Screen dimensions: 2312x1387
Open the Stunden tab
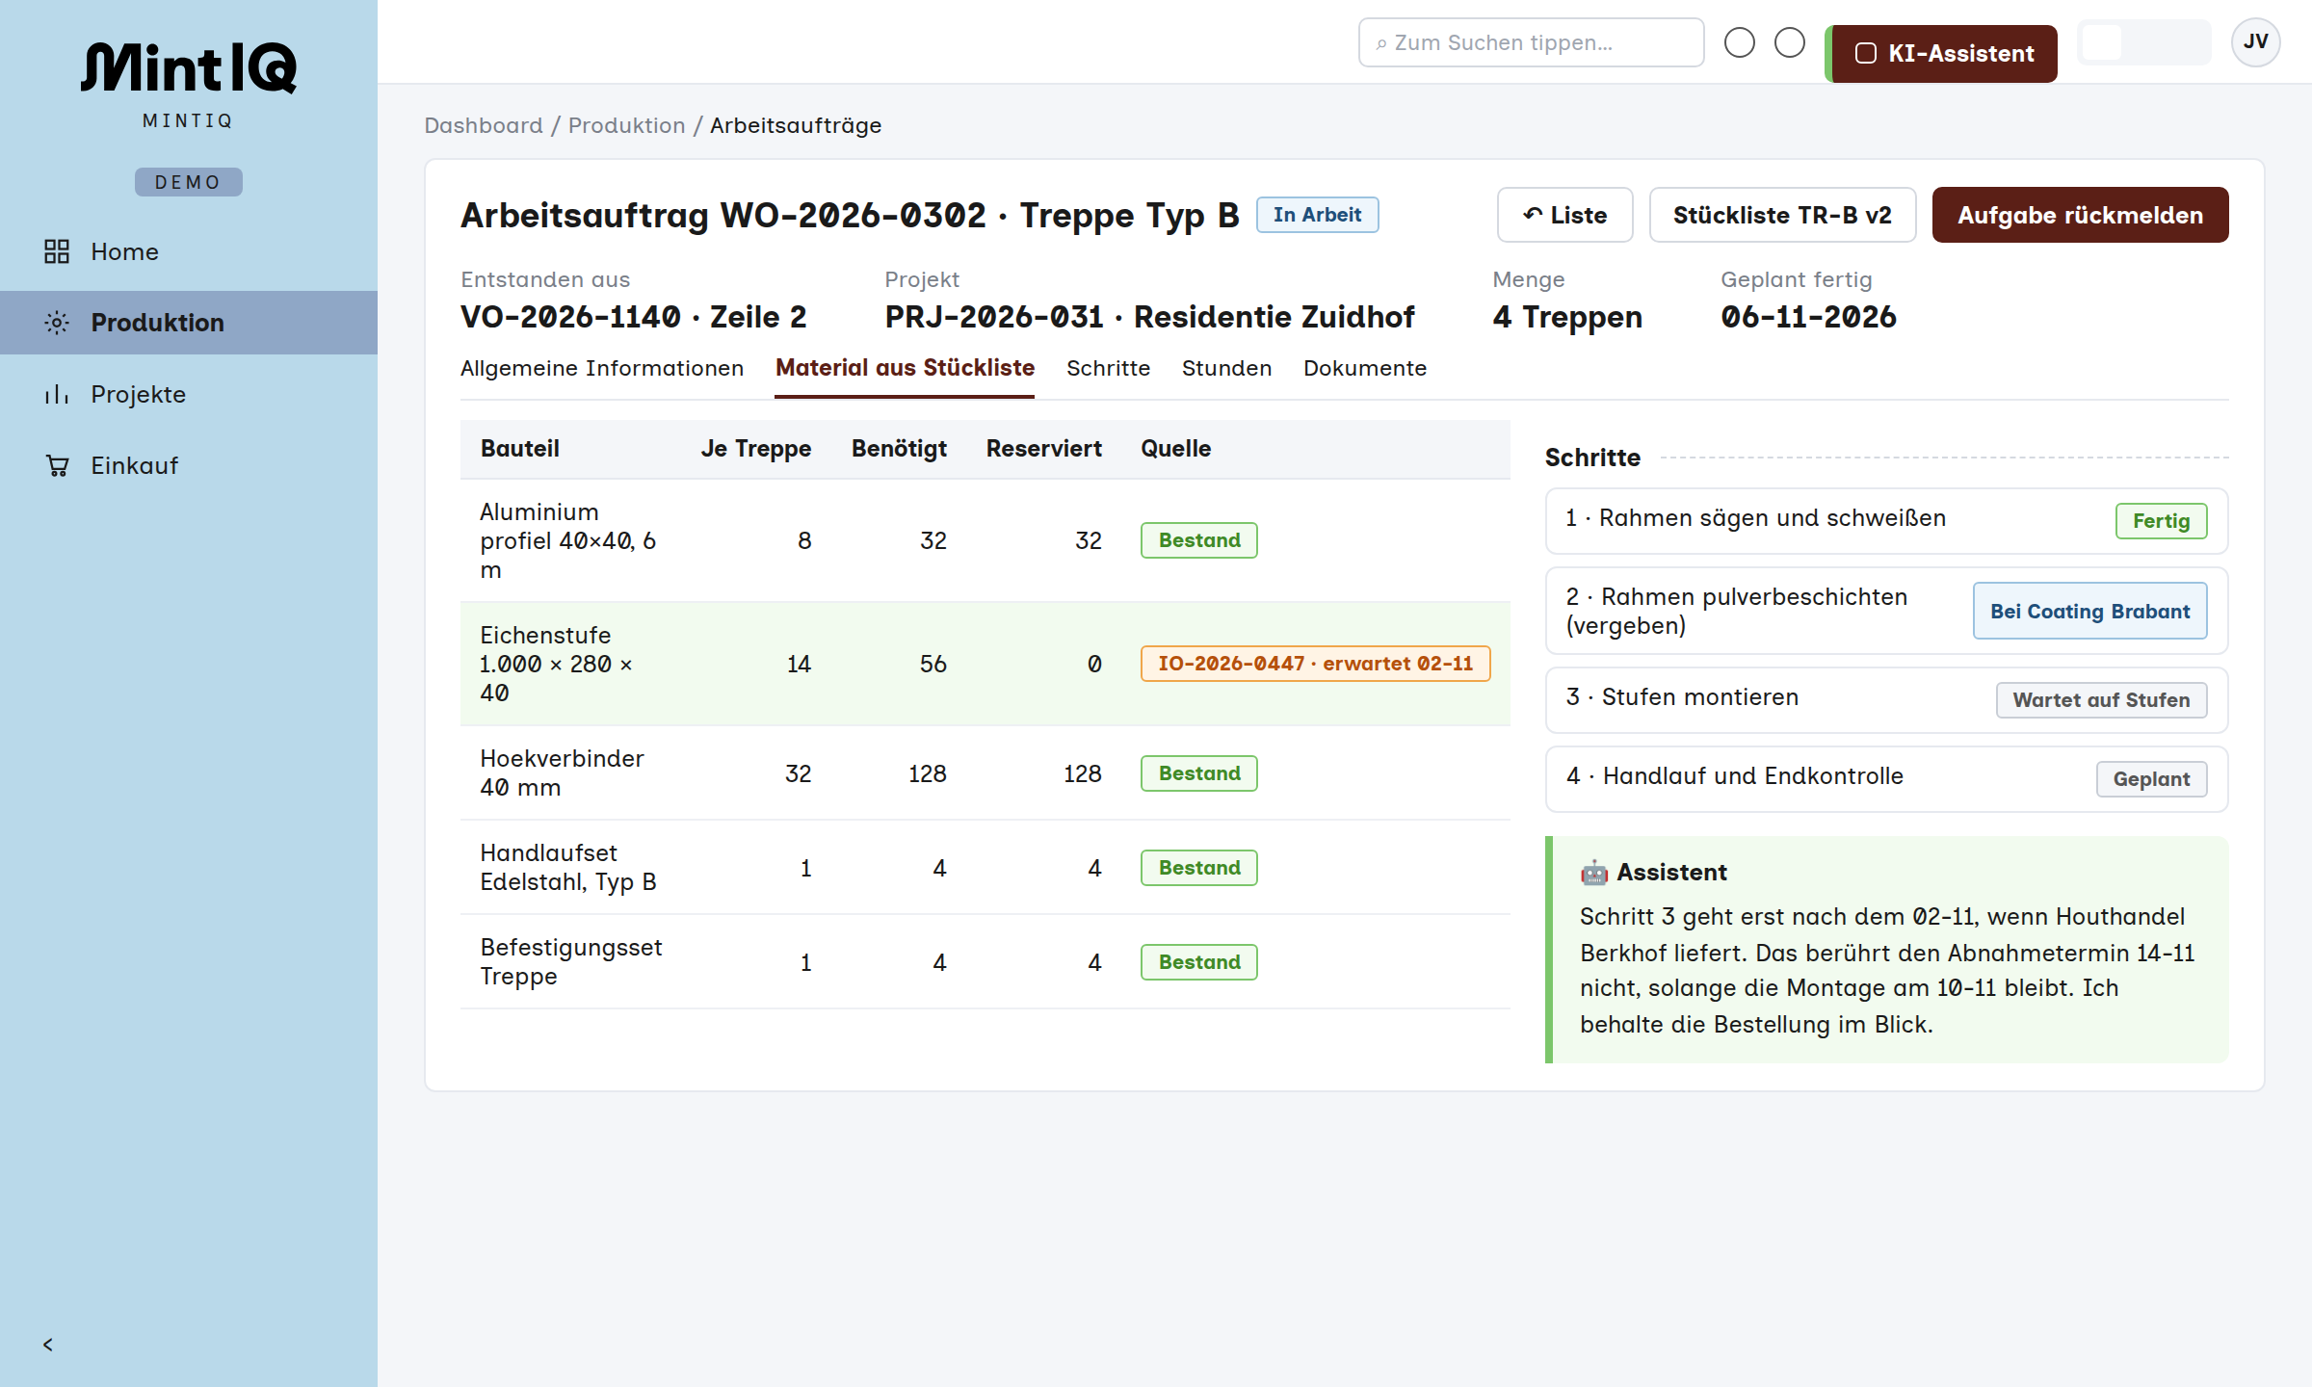(1226, 368)
